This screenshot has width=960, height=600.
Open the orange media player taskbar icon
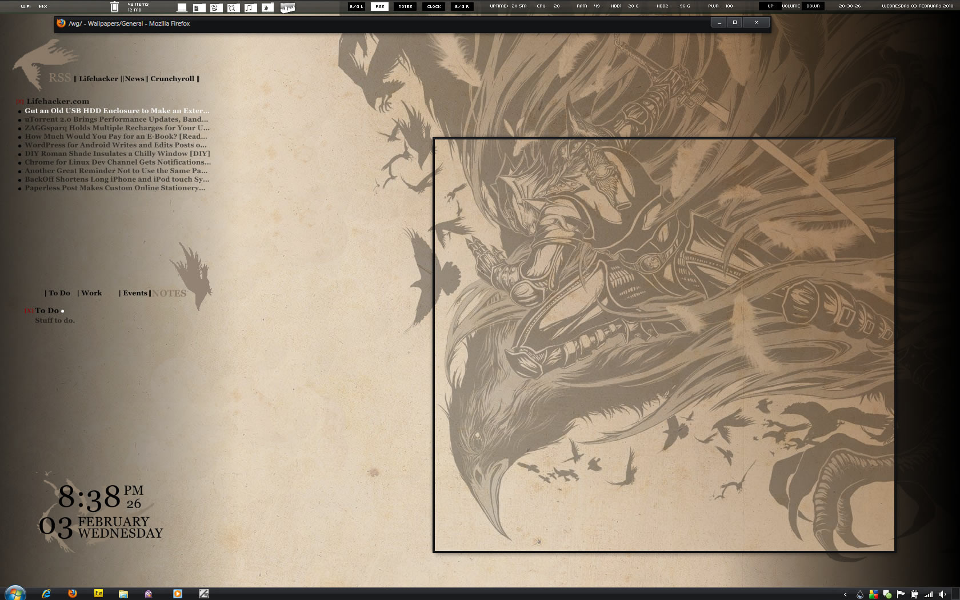tap(177, 594)
